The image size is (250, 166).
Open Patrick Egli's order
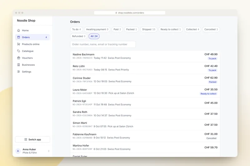click(145, 103)
